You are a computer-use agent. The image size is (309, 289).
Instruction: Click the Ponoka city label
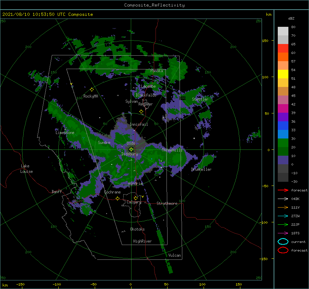tap(157, 71)
